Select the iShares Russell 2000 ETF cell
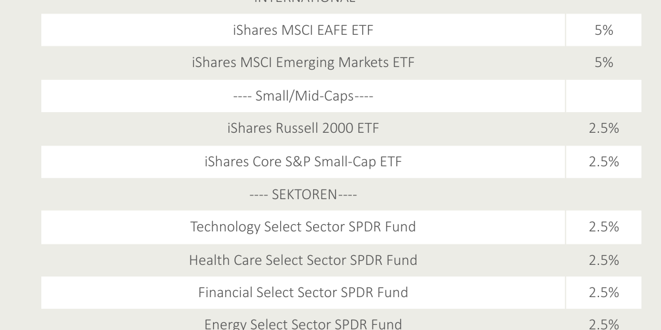661x330 pixels. point(303,128)
